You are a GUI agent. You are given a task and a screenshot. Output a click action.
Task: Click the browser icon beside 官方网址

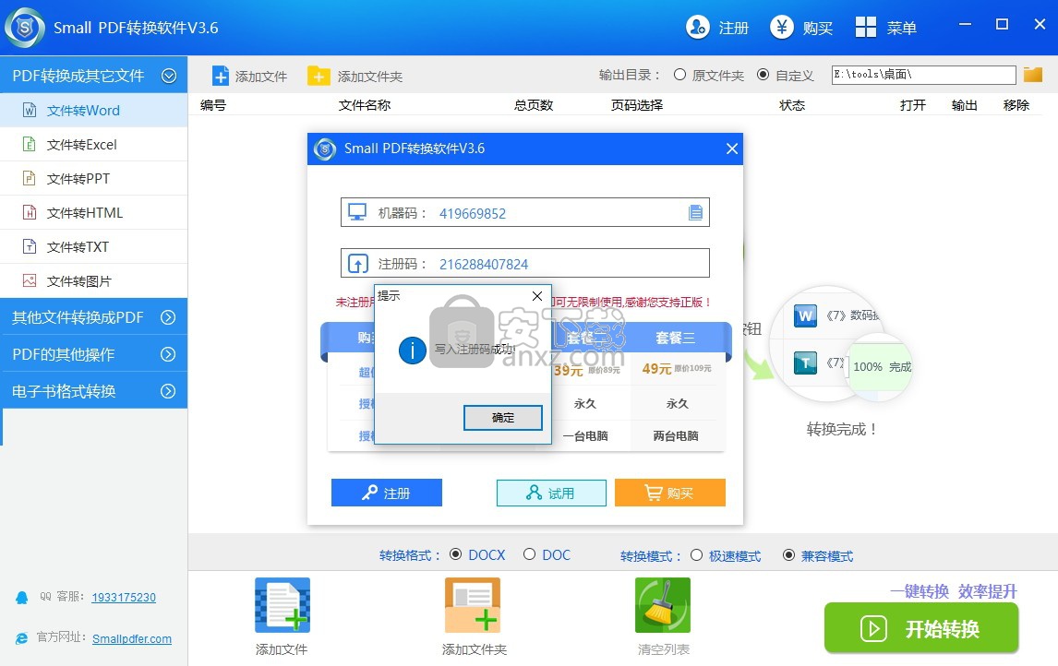pyautogui.click(x=22, y=637)
